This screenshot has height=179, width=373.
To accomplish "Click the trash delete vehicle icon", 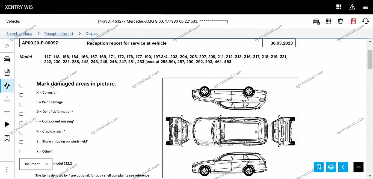I will [340, 21].
